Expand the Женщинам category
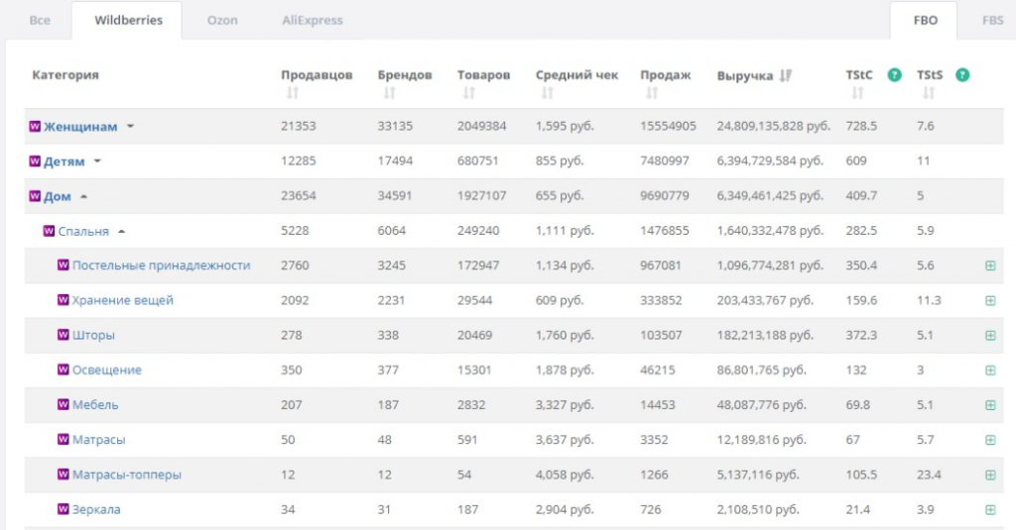 coord(130,127)
